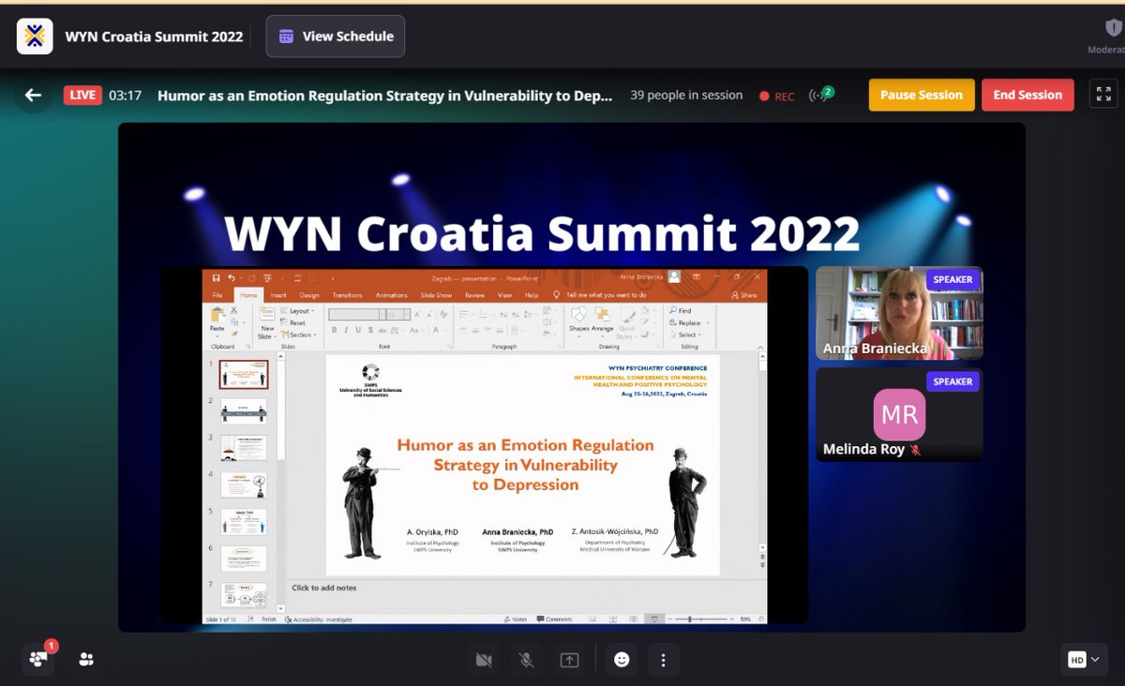The image size is (1125, 686).
Task: Click Find in the Editing group
Action: (681, 311)
